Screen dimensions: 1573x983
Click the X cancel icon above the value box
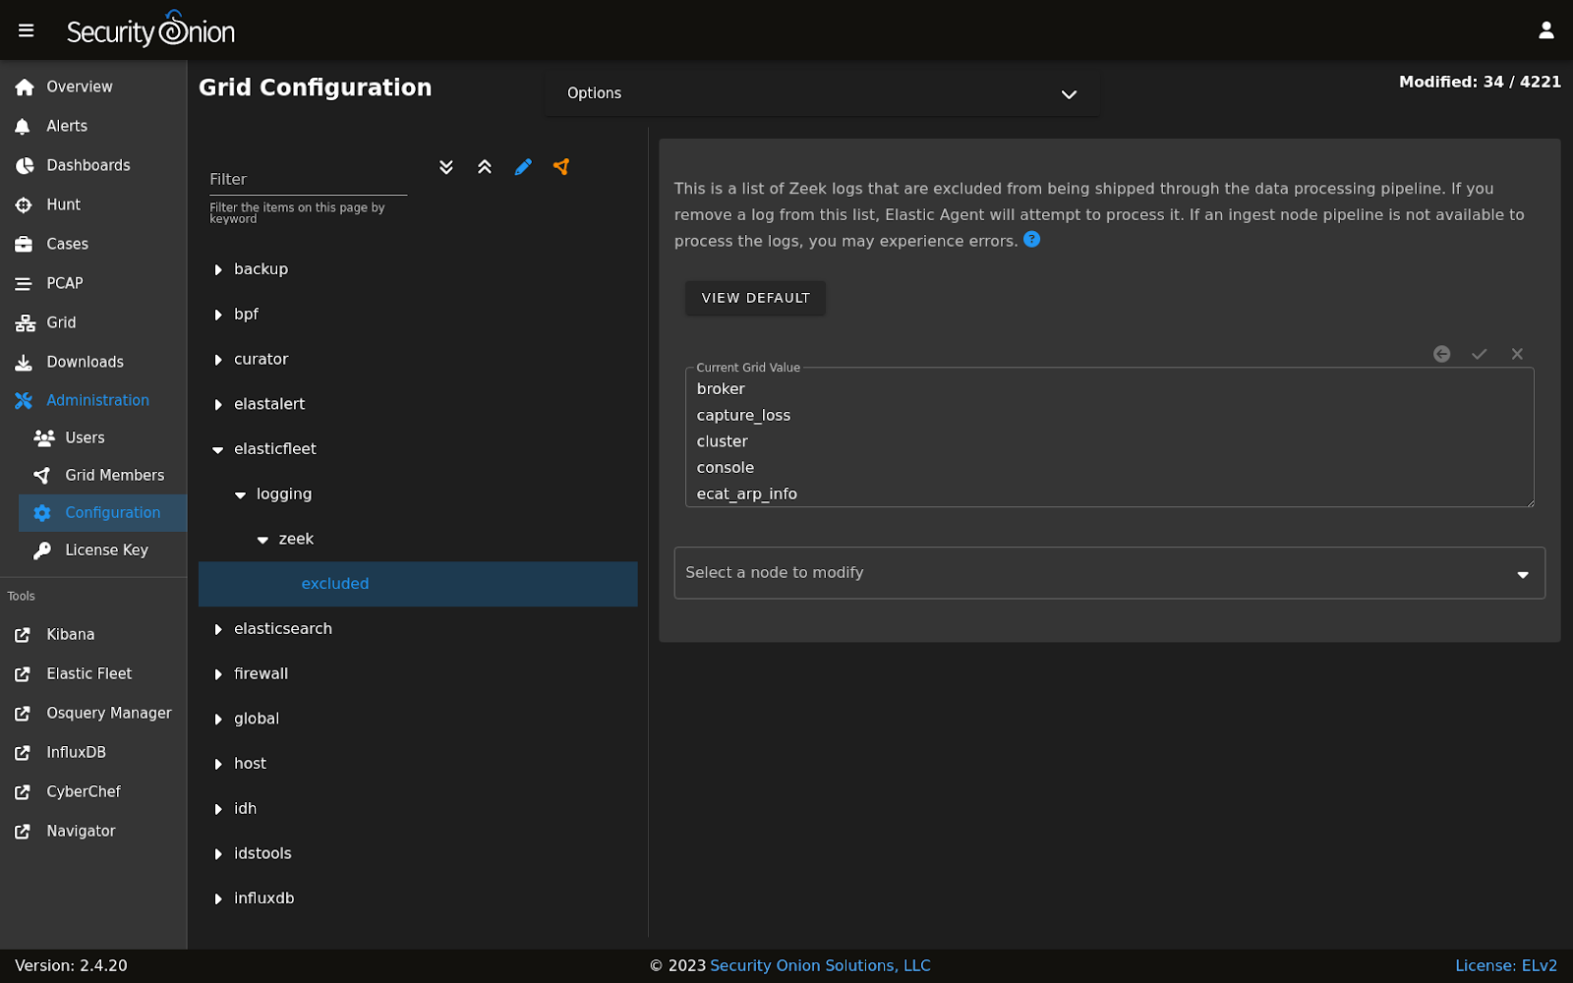[1517, 354]
